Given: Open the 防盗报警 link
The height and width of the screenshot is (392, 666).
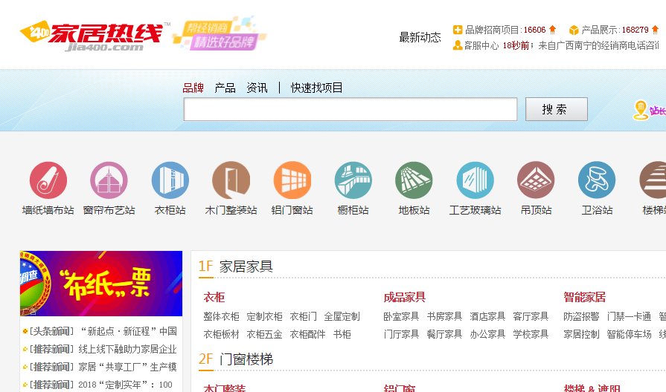Looking at the screenshot, I should pos(581,316).
